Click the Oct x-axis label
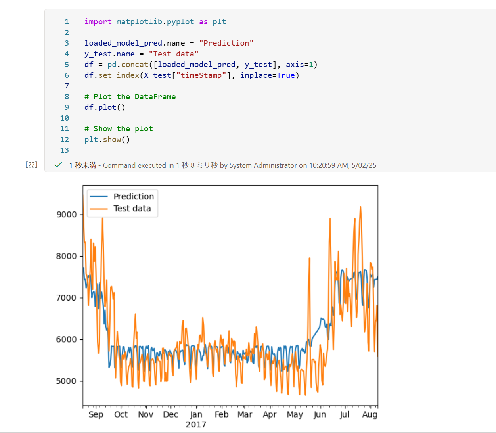The height and width of the screenshot is (433, 496). [x=121, y=414]
